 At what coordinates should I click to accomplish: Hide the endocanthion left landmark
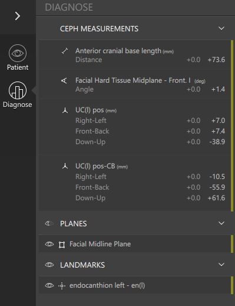pos(49,285)
